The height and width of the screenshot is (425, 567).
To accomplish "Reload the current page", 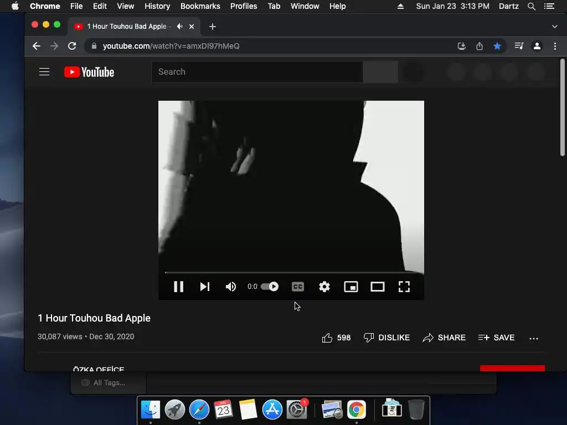I will [72, 46].
